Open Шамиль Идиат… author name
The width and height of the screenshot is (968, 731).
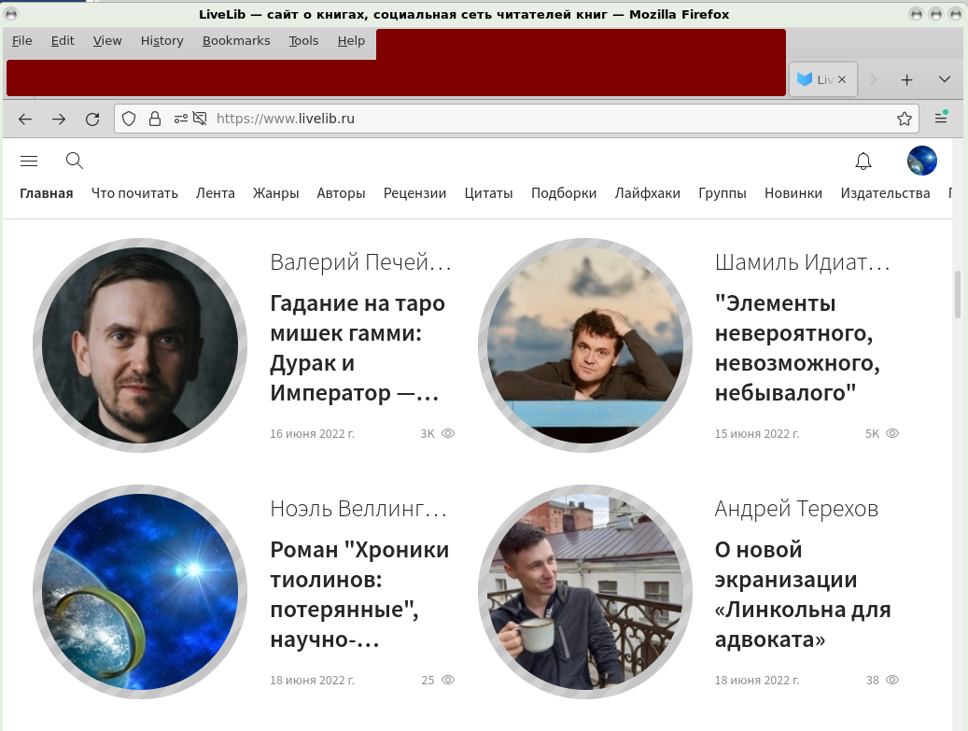point(803,262)
